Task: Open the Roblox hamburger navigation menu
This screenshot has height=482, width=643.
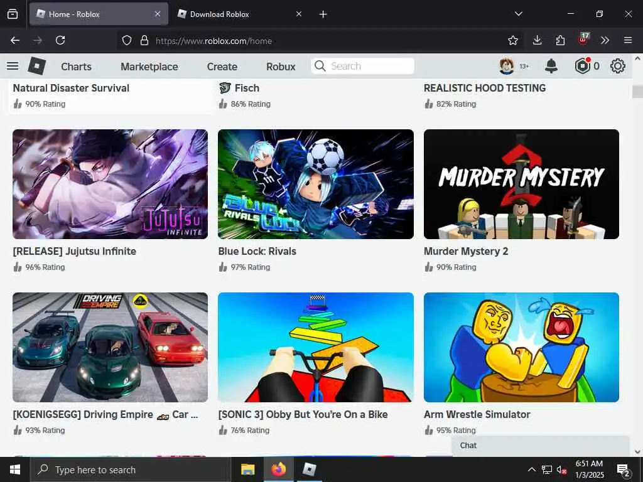Action: (13, 66)
